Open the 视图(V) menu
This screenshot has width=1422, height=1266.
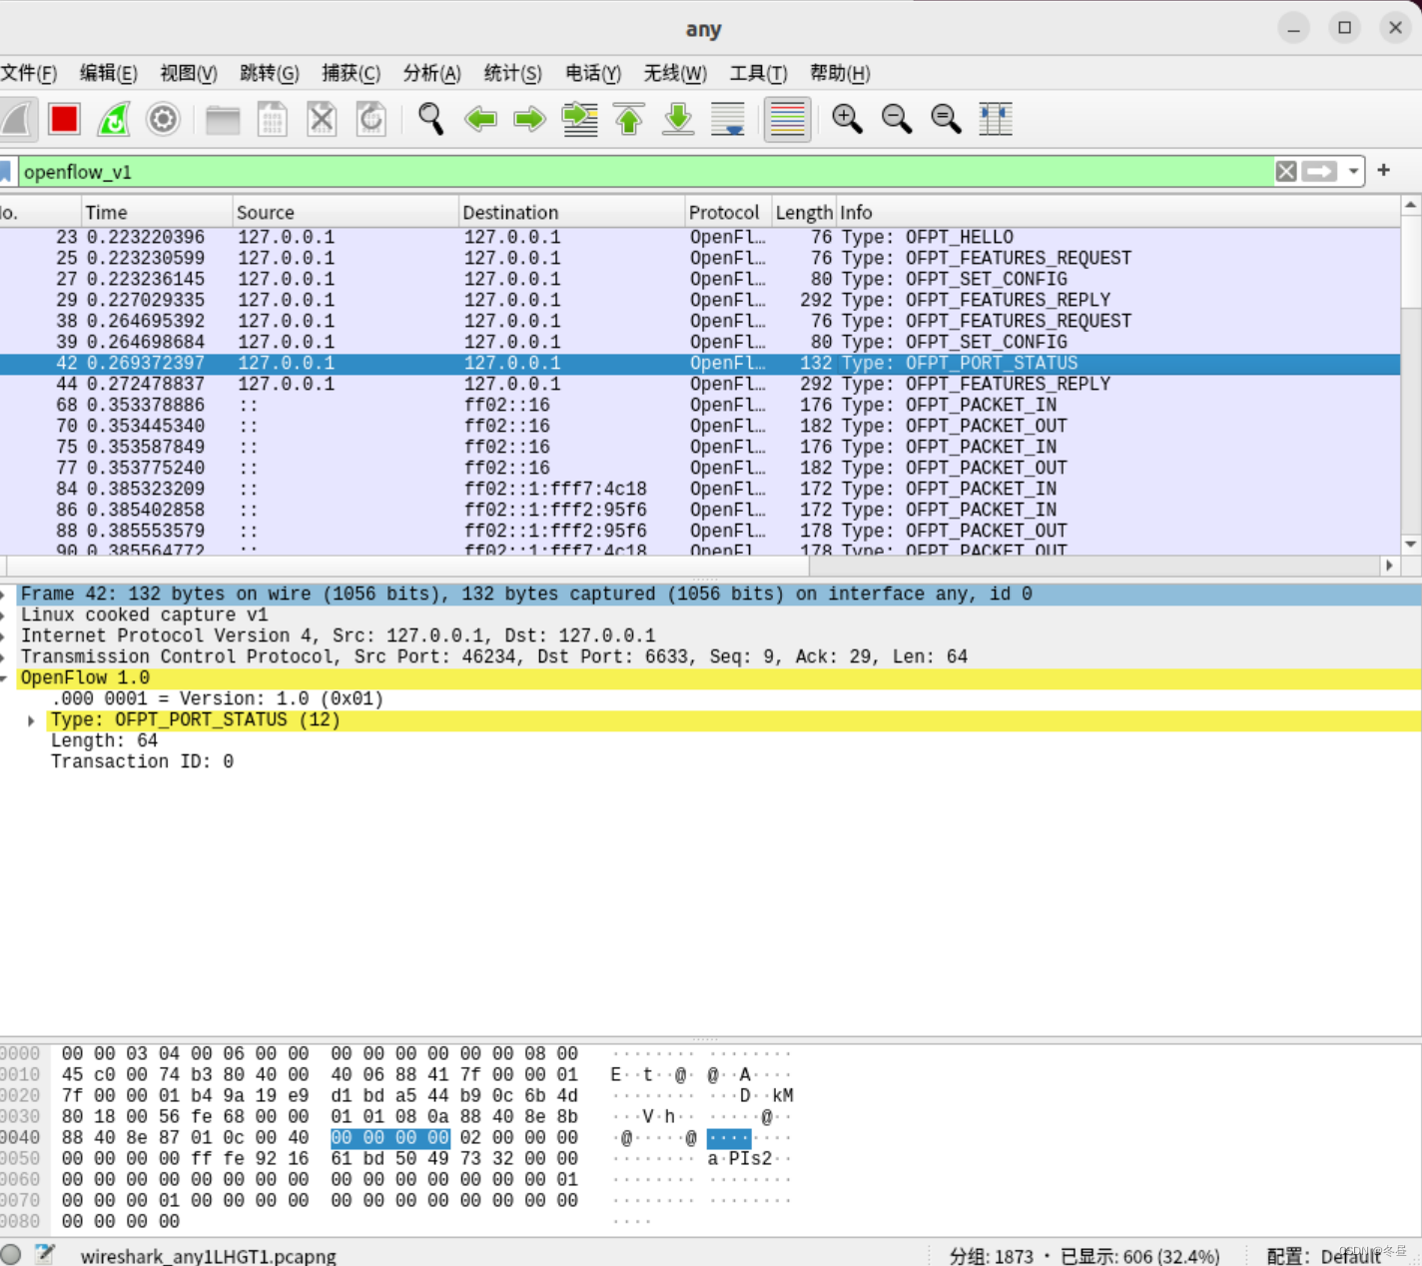click(x=189, y=73)
